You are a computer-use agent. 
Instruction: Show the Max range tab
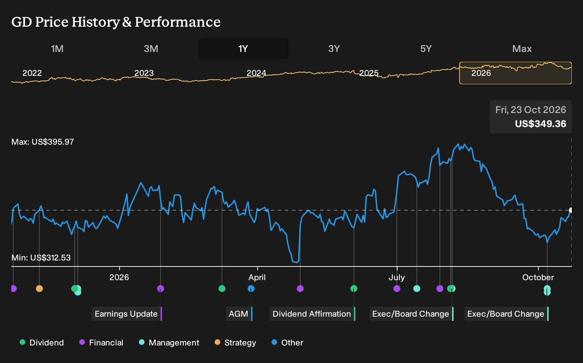coord(522,48)
